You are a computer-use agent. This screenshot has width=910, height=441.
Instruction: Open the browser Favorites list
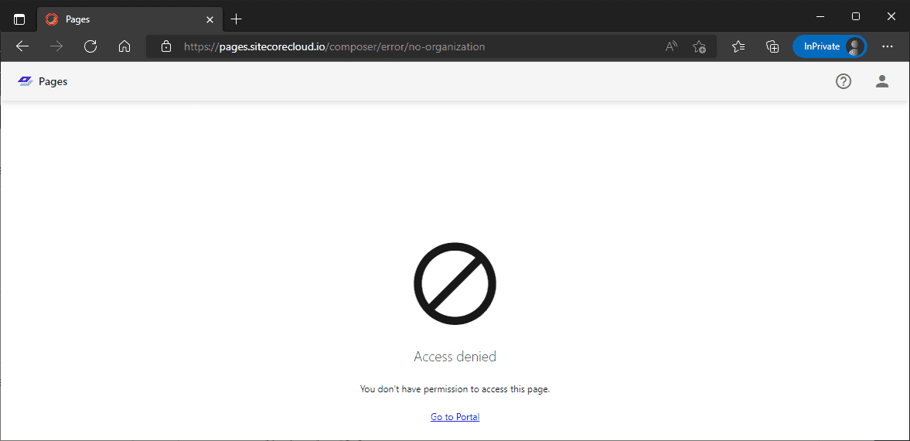pyautogui.click(x=738, y=46)
